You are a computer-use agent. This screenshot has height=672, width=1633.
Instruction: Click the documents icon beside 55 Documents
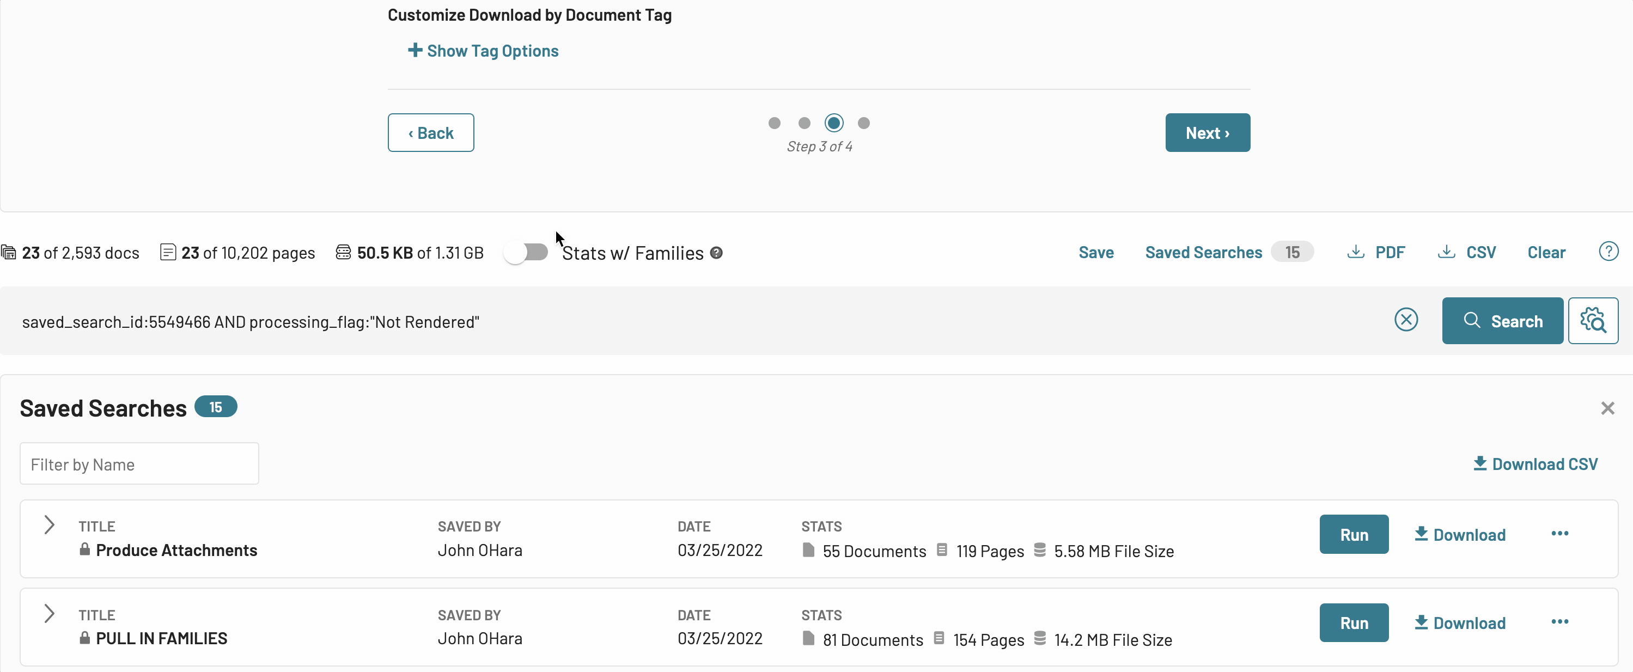click(808, 549)
